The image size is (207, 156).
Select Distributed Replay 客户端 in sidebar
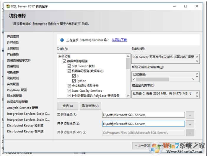coord(25,132)
